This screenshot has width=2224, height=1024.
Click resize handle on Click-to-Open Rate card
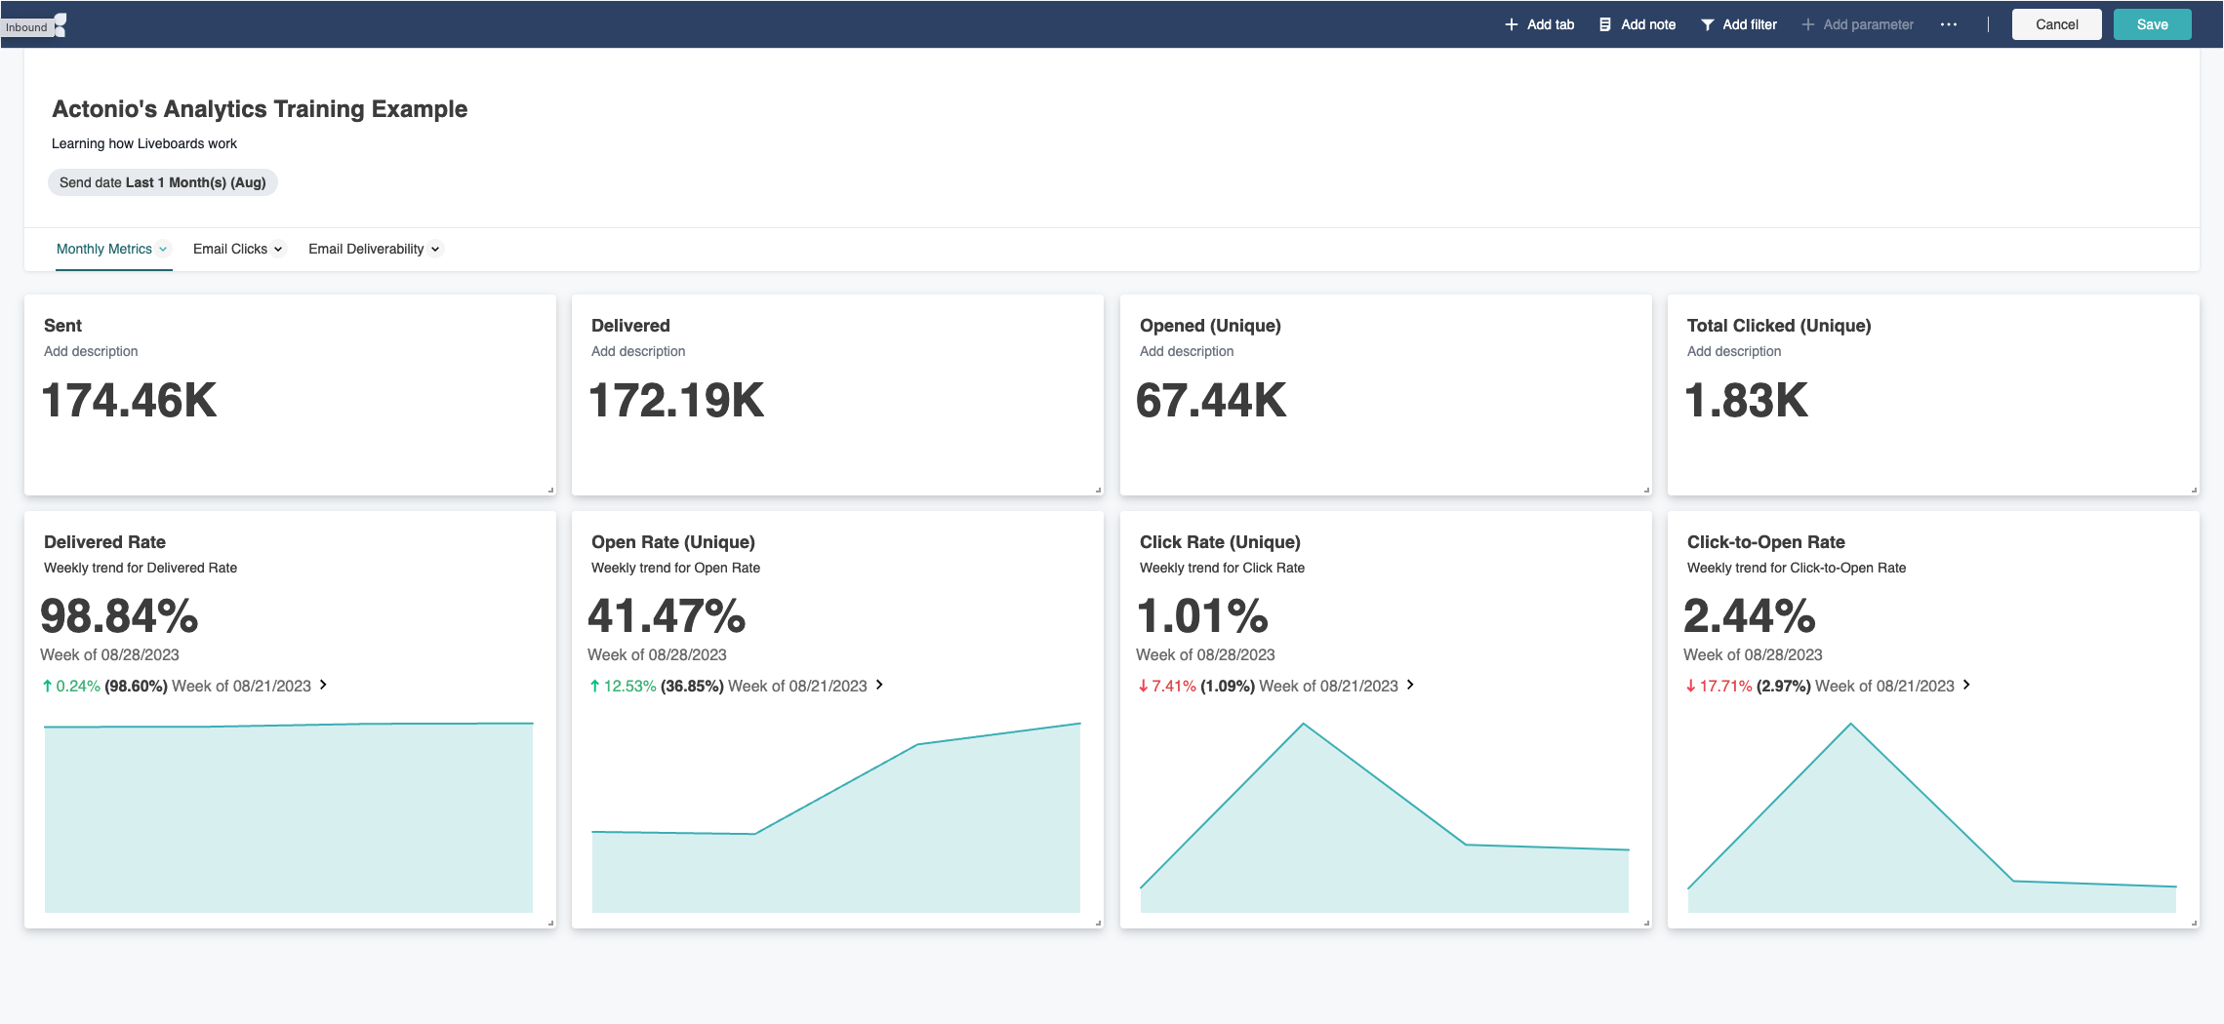pyautogui.click(x=2194, y=923)
